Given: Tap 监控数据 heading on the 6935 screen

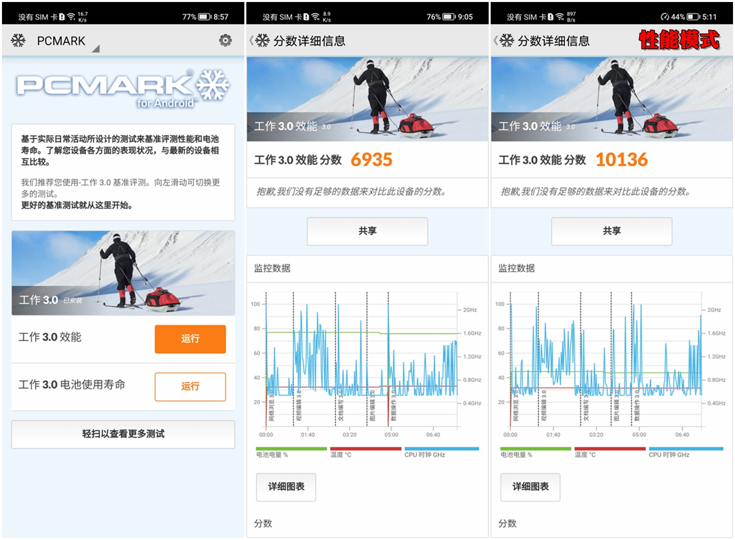Looking at the screenshot, I should (x=272, y=268).
